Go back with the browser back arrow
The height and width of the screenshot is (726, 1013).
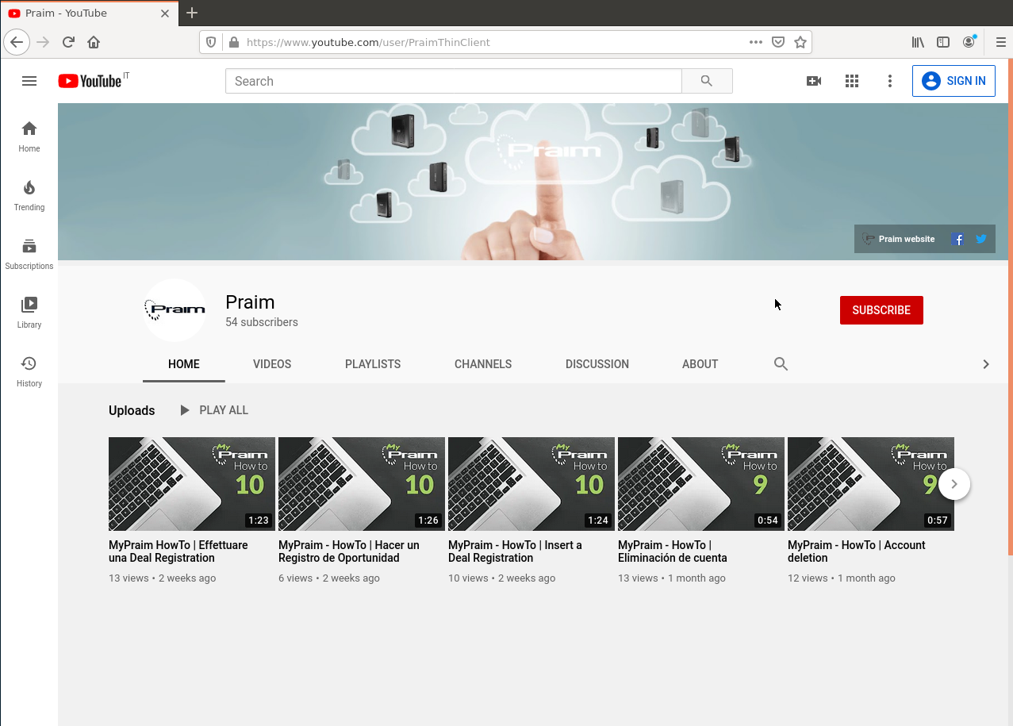click(x=17, y=42)
